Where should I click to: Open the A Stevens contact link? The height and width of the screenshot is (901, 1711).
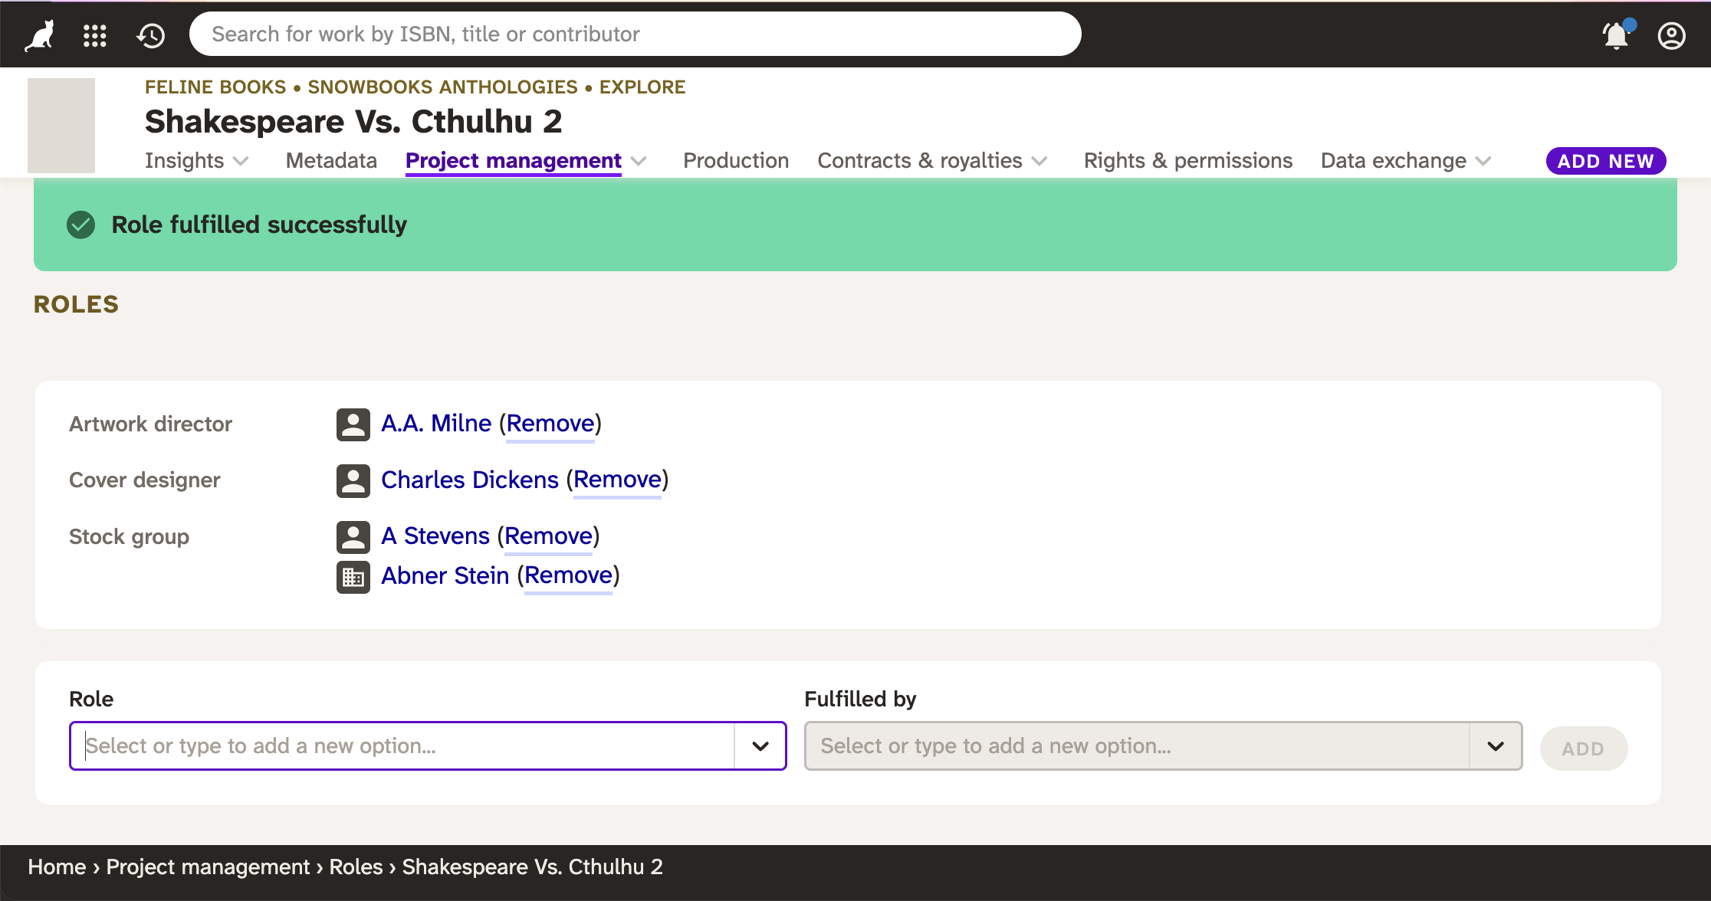pyautogui.click(x=435, y=536)
